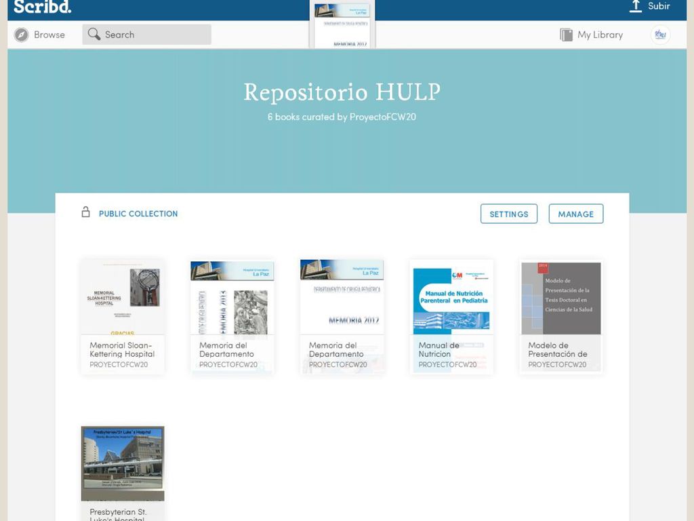Click the search magnifier icon

tap(94, 34)
